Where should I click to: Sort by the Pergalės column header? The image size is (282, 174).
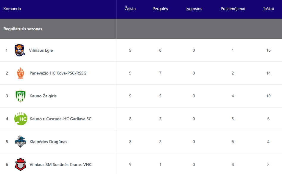point(160,9)
